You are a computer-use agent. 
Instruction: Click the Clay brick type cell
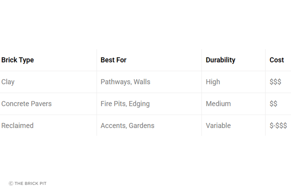coord(8,82)
